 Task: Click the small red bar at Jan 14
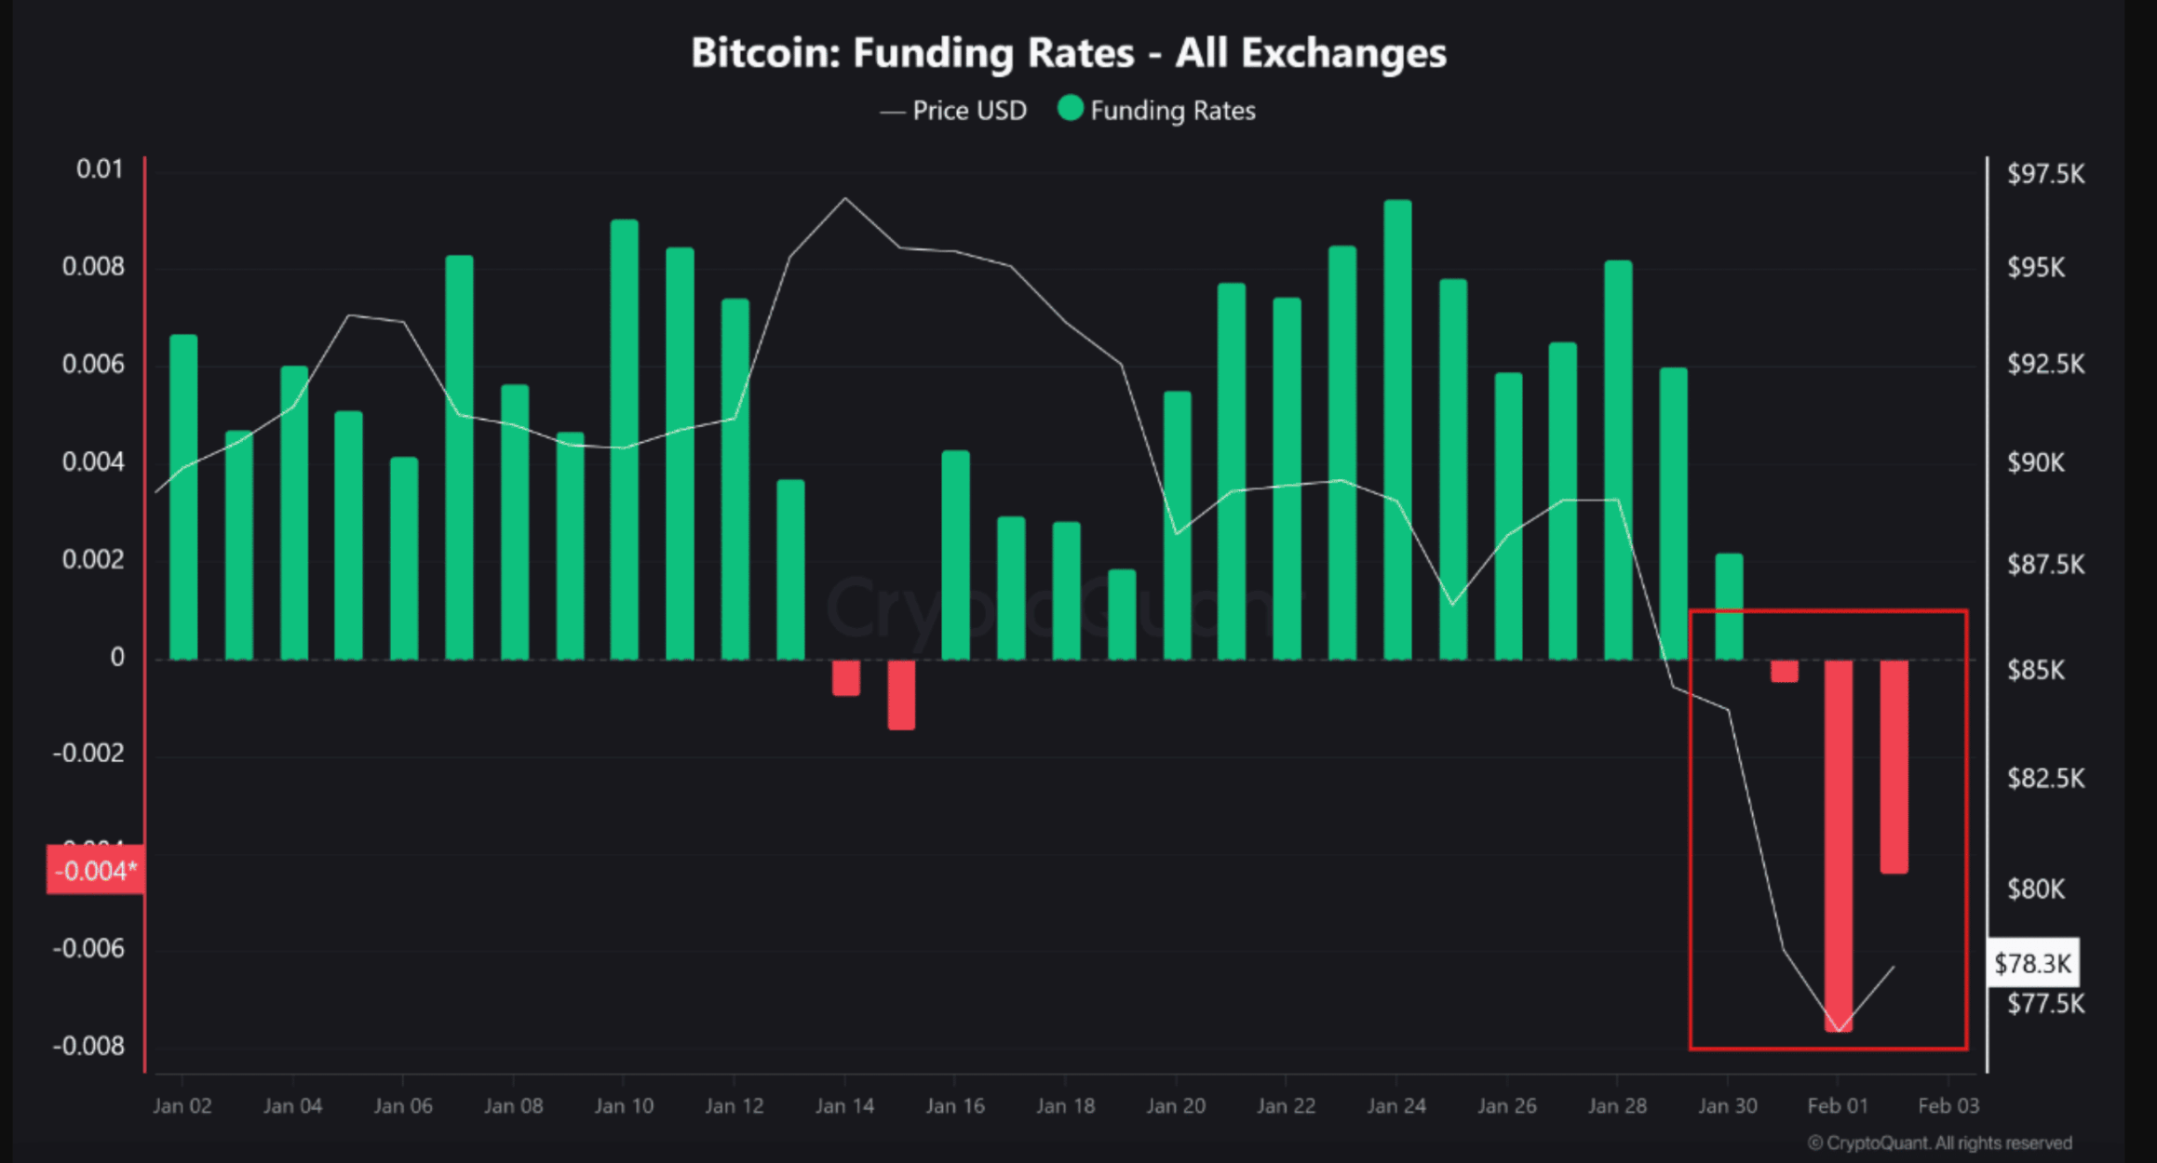coord(845,677)
